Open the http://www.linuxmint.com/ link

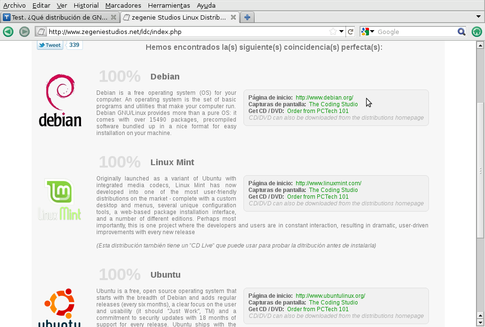tap(328, 183)
